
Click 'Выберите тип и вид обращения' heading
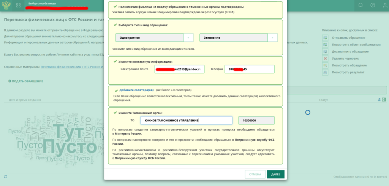(x=143, y=25)
